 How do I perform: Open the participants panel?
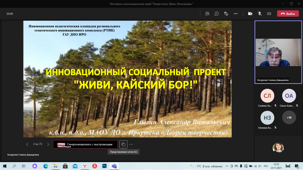[207, 14]
